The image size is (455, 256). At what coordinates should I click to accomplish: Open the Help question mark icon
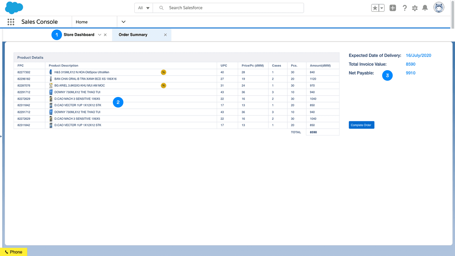click(405, 8)
